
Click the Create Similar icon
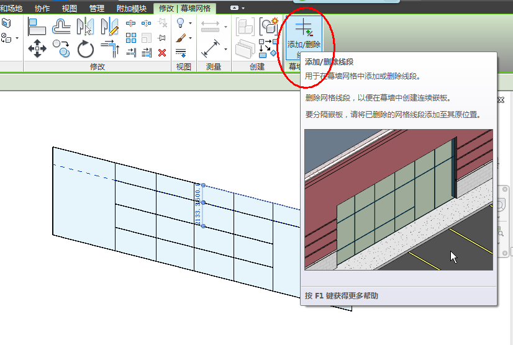click(x=268, y=49)
